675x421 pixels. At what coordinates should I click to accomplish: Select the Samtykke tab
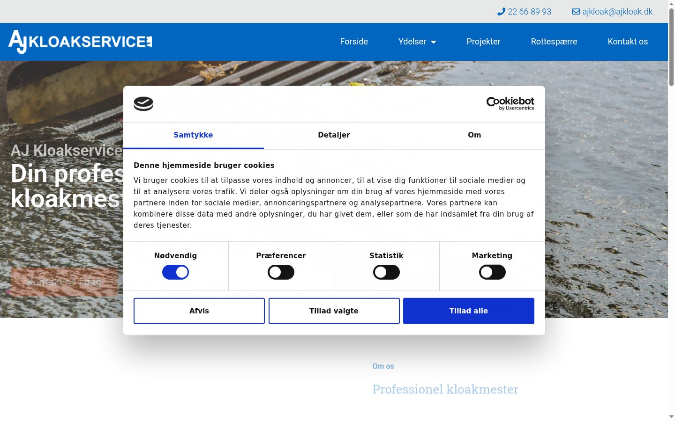(x=193, y=135)
